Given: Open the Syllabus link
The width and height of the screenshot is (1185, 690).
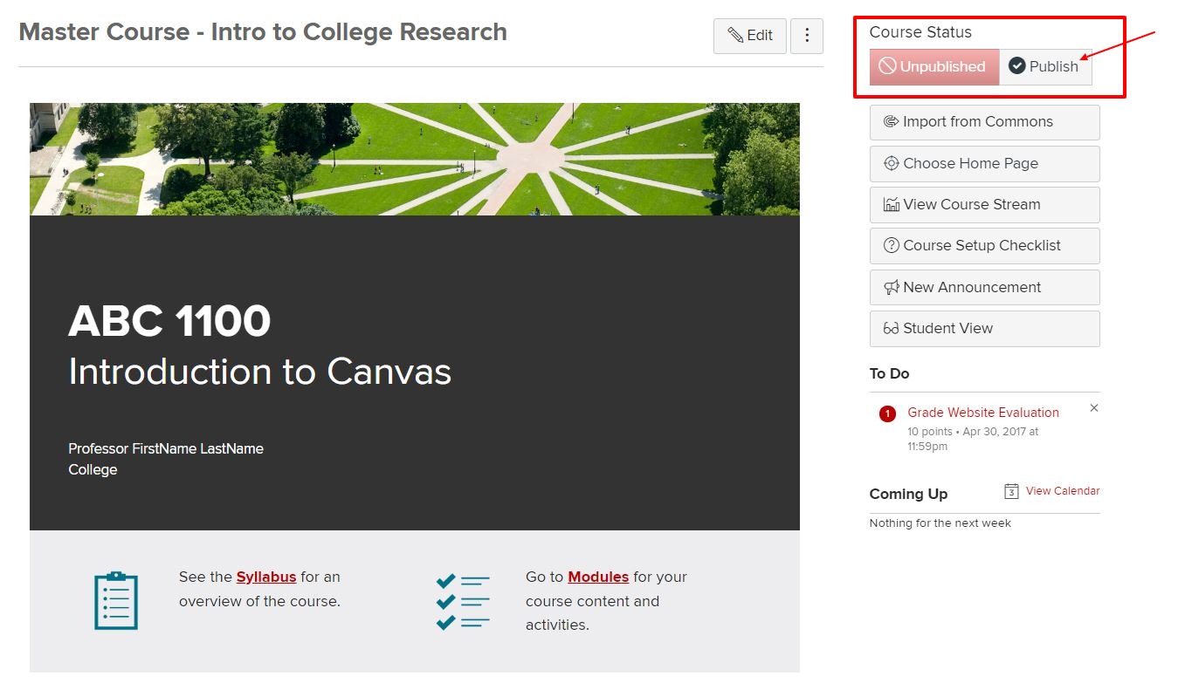Looking at the screenshot, I should [266, 577].
